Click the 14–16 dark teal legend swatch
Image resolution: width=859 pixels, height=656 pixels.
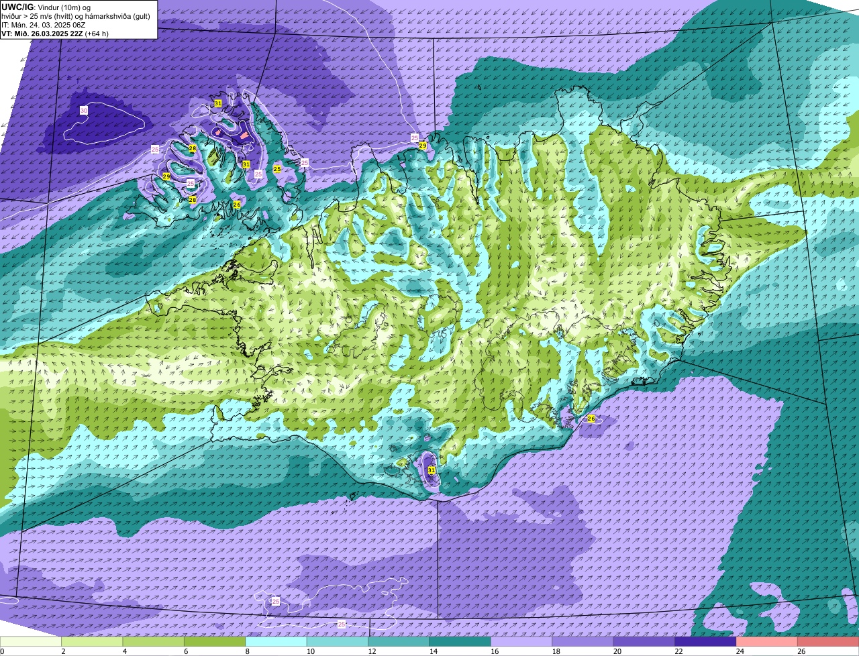[460, 642]
